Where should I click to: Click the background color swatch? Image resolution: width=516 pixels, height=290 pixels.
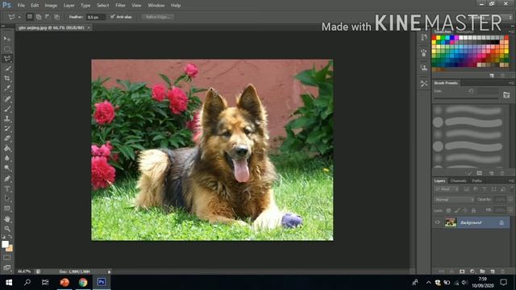10,249
